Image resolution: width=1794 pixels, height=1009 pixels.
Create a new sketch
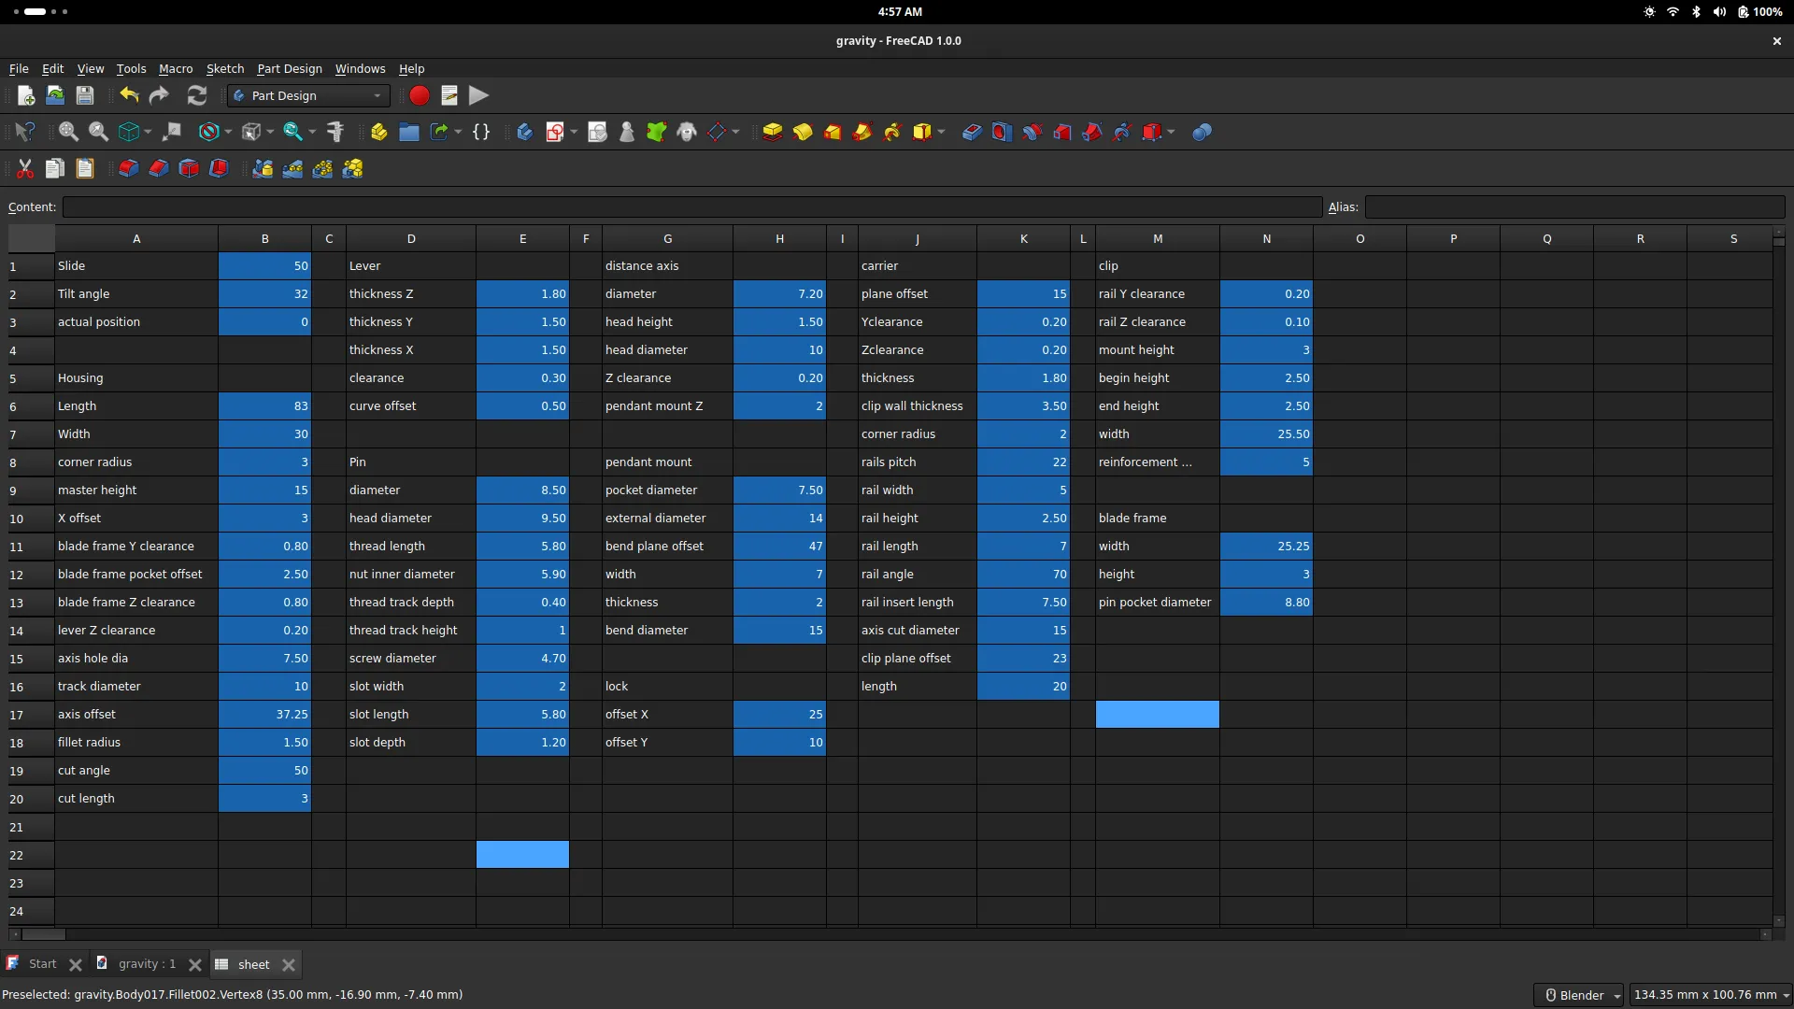555,132
